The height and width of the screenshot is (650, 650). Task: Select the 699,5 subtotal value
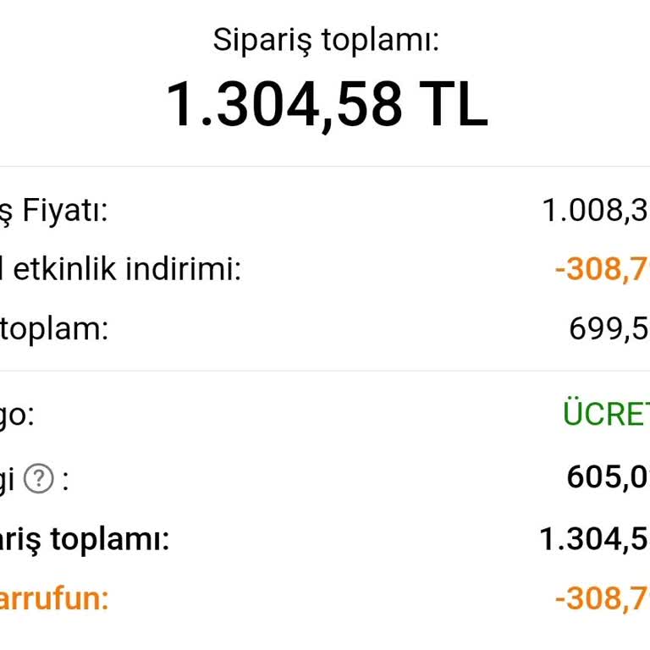[x=609, y=328]
